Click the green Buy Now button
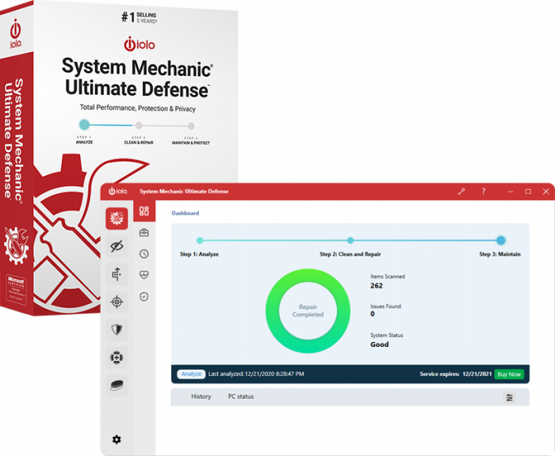 (x=509, y=374)
